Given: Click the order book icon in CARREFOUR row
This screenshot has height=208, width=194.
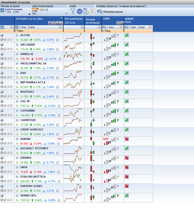Looking at the screenshot, I should pyautogui.click(x=57, y=125).
